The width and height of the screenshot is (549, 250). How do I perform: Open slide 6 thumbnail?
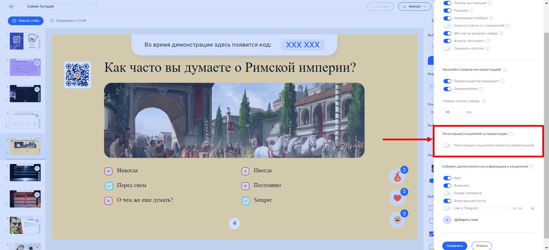(x=25, y=173)
